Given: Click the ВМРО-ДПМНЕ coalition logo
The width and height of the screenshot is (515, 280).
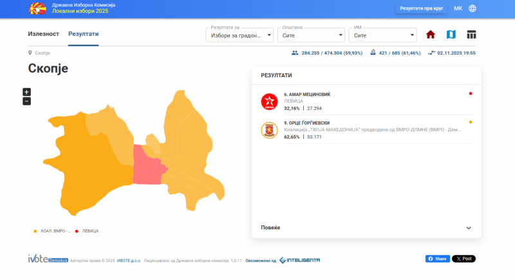Looking at the screenshot, I should [268, 129].
